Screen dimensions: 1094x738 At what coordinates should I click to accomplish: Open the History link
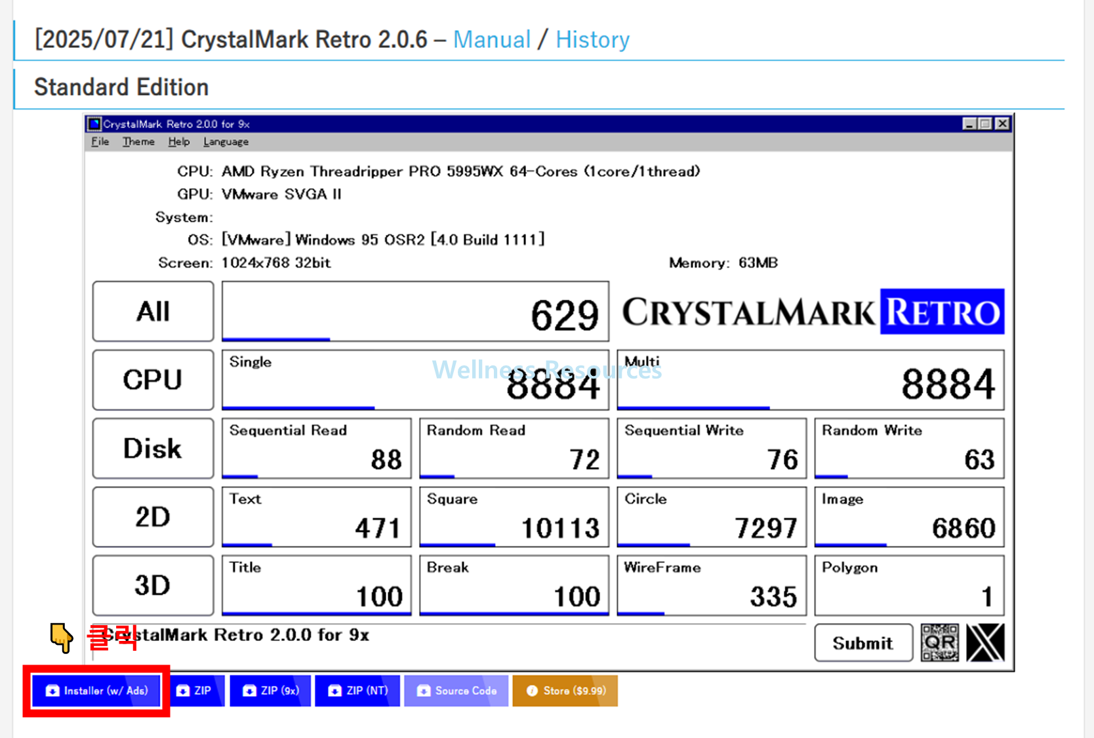592,39
